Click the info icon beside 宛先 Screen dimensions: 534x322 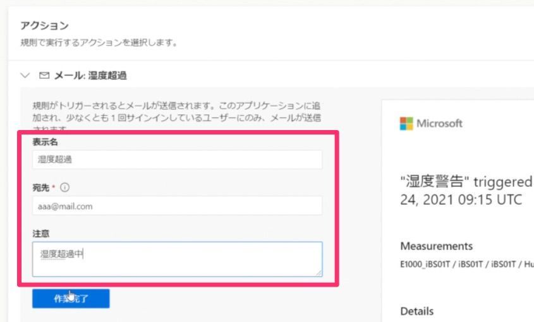click(x=65, y=188)
